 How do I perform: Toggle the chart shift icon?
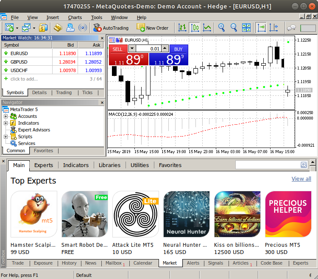(273, 28)
